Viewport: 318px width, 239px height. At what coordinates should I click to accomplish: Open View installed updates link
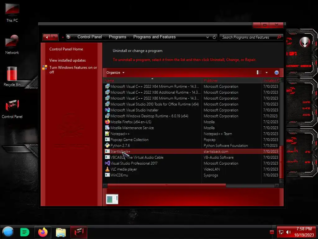pyautogui.click(x=67, y=60)
